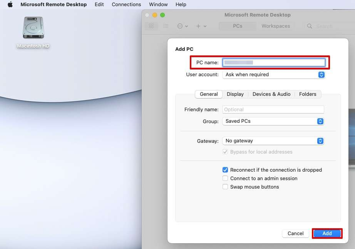
Task: Switch to grid view in Remote Desktop toolbar
Action: (x=151, y=26)
